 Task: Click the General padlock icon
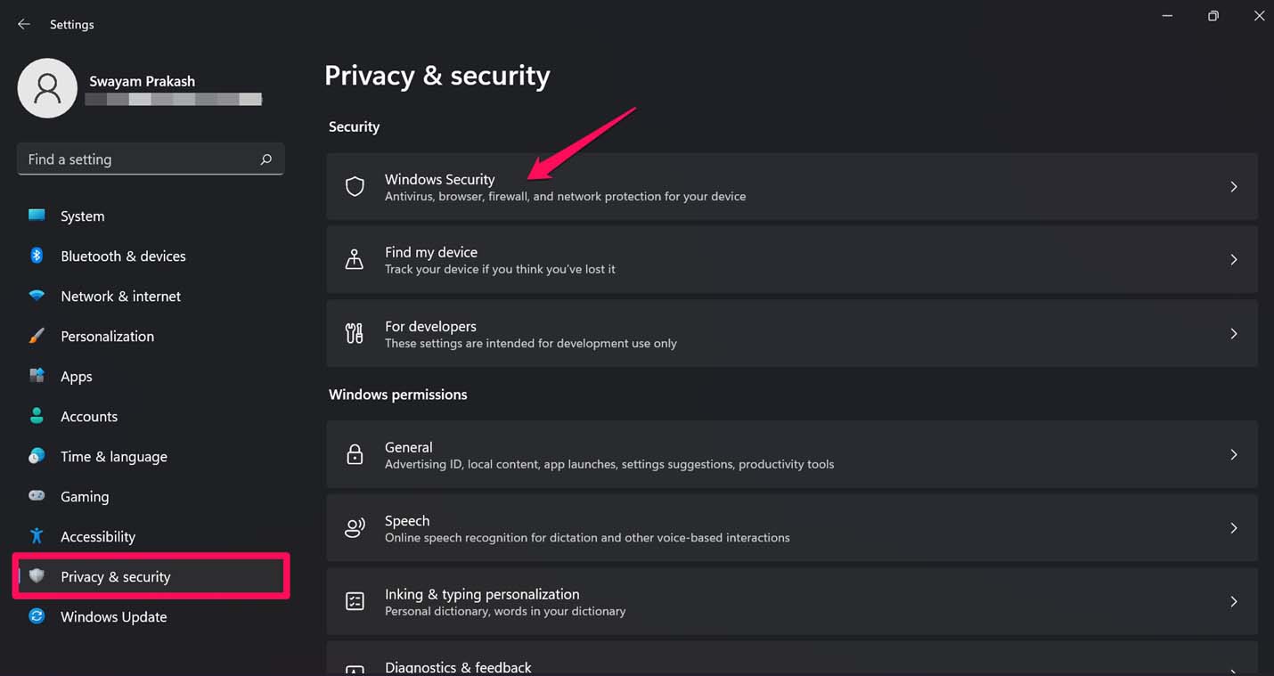355,455
